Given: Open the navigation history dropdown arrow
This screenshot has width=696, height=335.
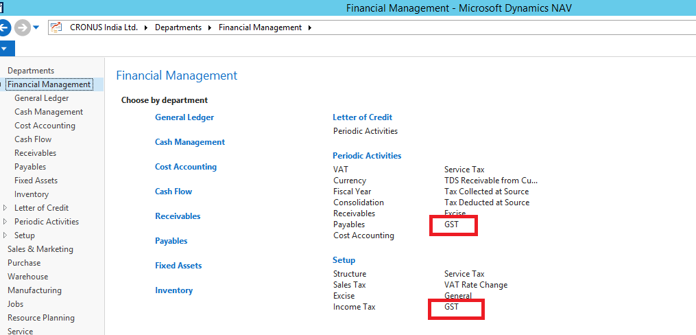Looking at the screenshot, I should click(x=36, y=27).
